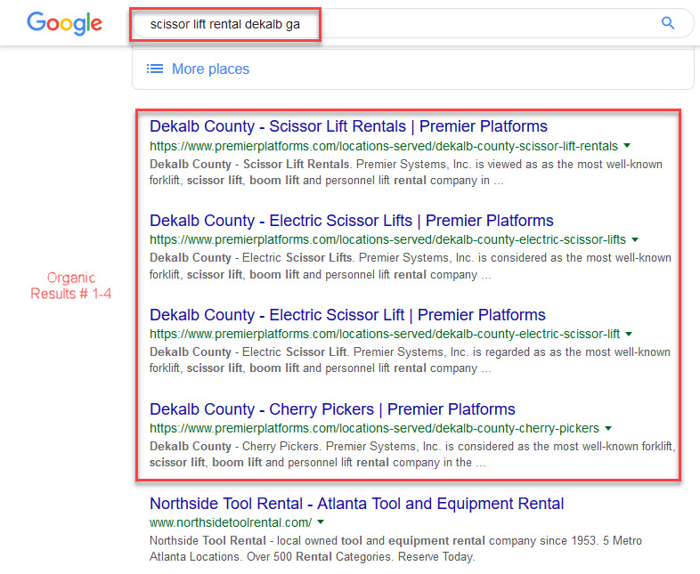
Task: Click the dekalb-county-electric-scissor-lift green URL
Action: point(385,334)
